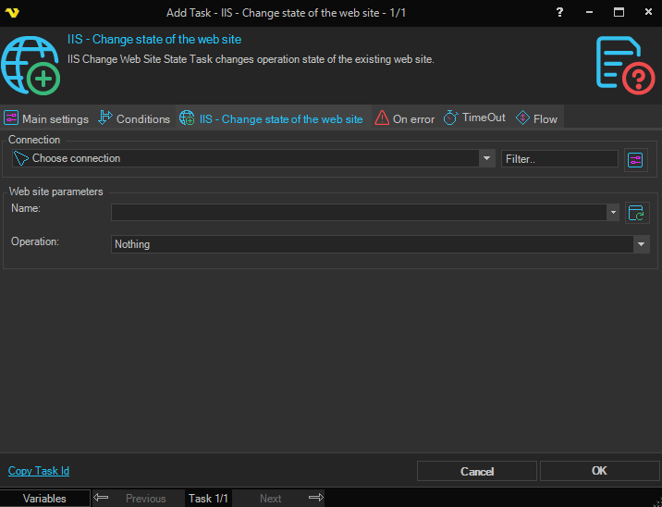662x507 pixels.
Task: Click the connection Filter input field
Action: [559, 159]
